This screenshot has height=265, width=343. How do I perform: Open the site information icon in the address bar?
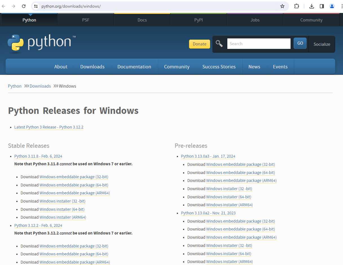36,6
